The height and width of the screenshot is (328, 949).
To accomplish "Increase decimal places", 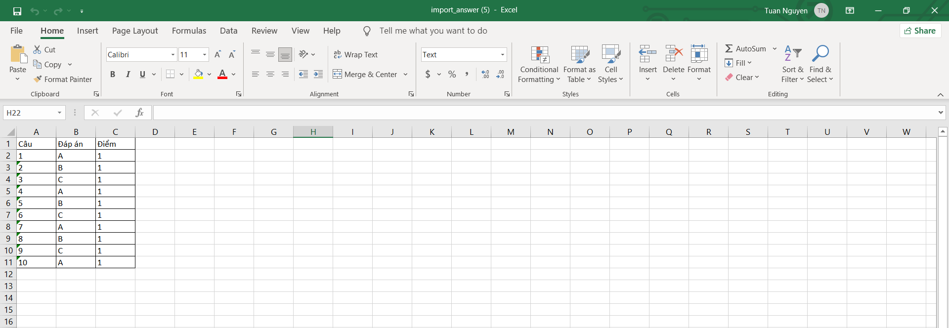I will 485,74.
